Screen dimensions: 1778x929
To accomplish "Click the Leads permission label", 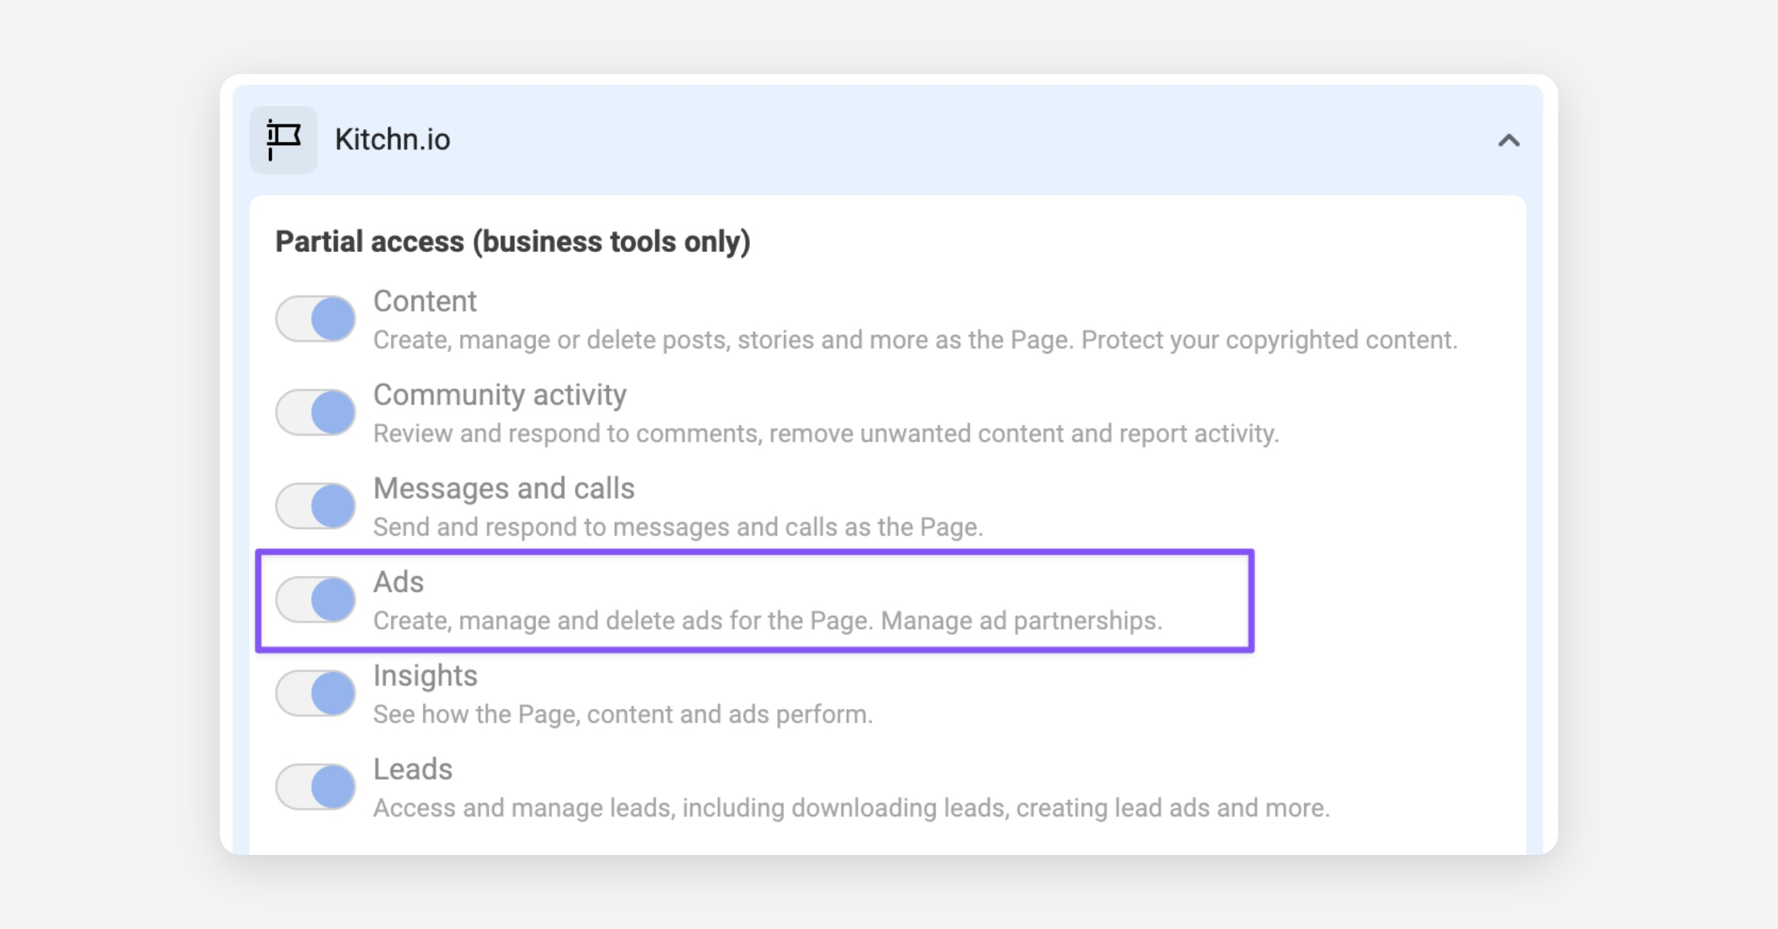I will coord(413,769).
